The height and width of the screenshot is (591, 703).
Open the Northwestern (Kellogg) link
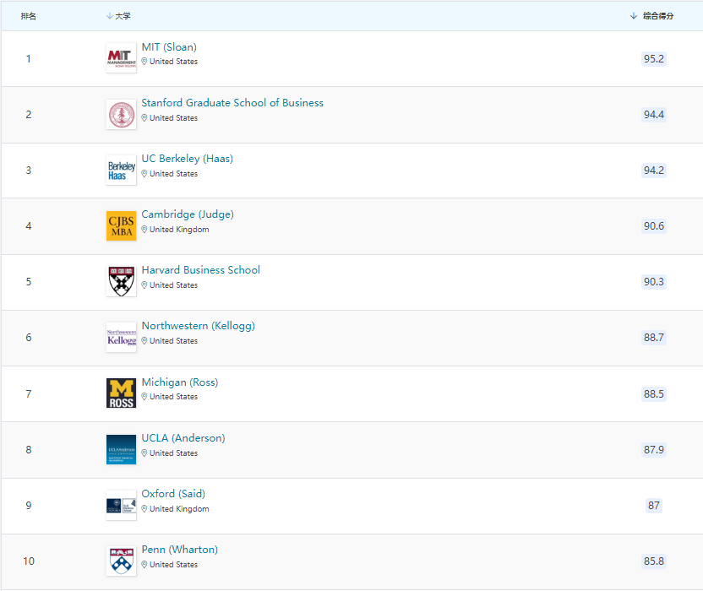(x=199, y=326)
